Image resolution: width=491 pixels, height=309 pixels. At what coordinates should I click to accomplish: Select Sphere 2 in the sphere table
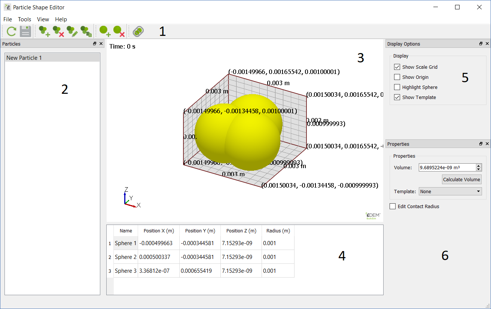coord(125,257)
